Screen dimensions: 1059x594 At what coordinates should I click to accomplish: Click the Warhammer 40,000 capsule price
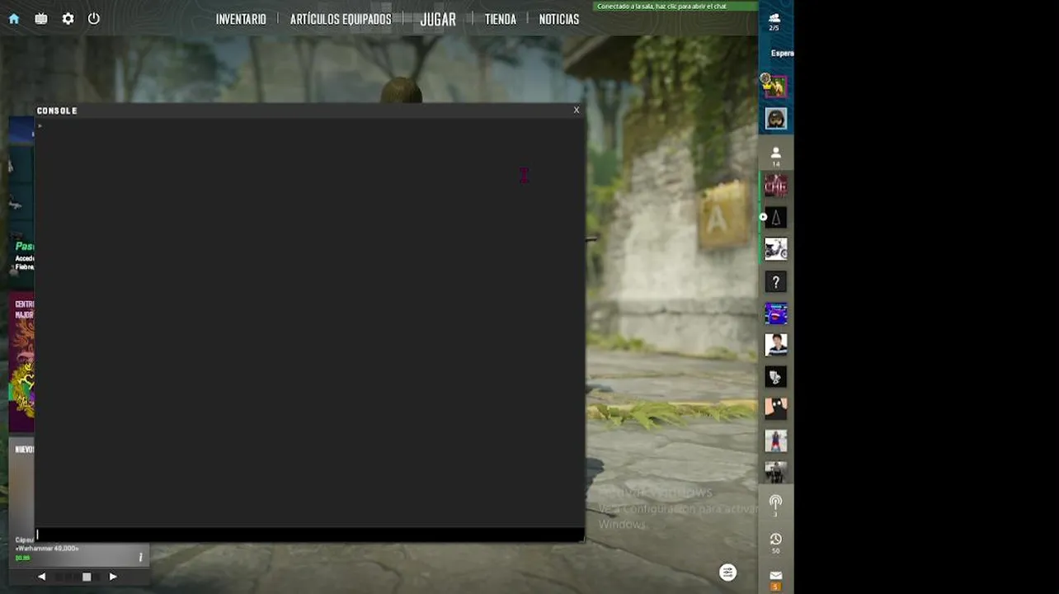pyautogui.click(x=22, y=558)
